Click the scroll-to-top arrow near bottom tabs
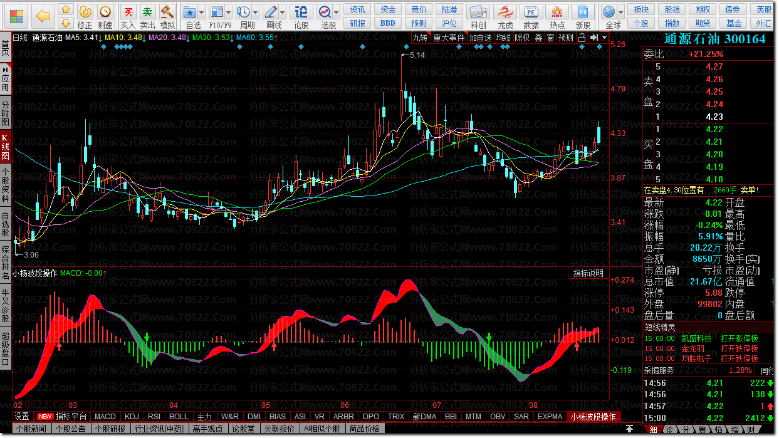The height and width of the screenshot is (438, 779). pos(630,429)
